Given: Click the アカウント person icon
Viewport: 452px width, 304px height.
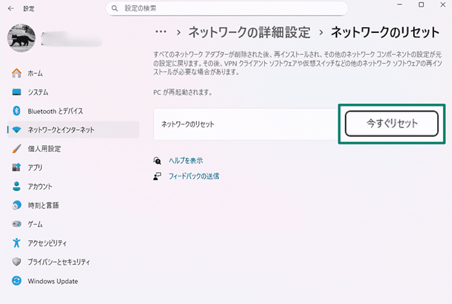Looking at the screenshot, I should click(17, 187).
